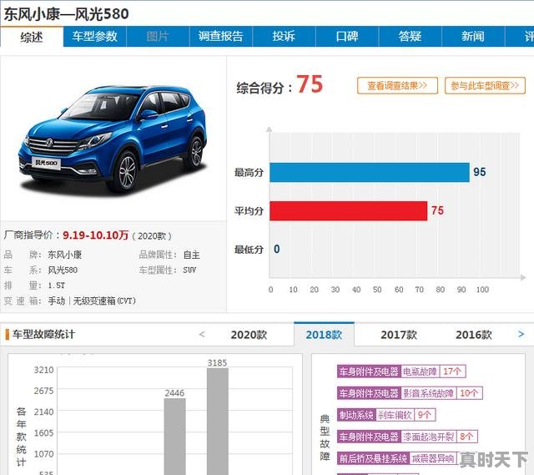The width and height of the screenshot is (534, 475).
Task: Click the gray bar labeled 3185
Action: pos(218,422)
